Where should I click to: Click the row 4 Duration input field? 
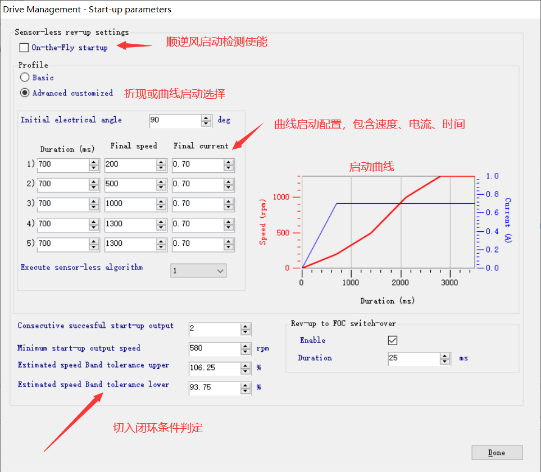pos(63,224)
